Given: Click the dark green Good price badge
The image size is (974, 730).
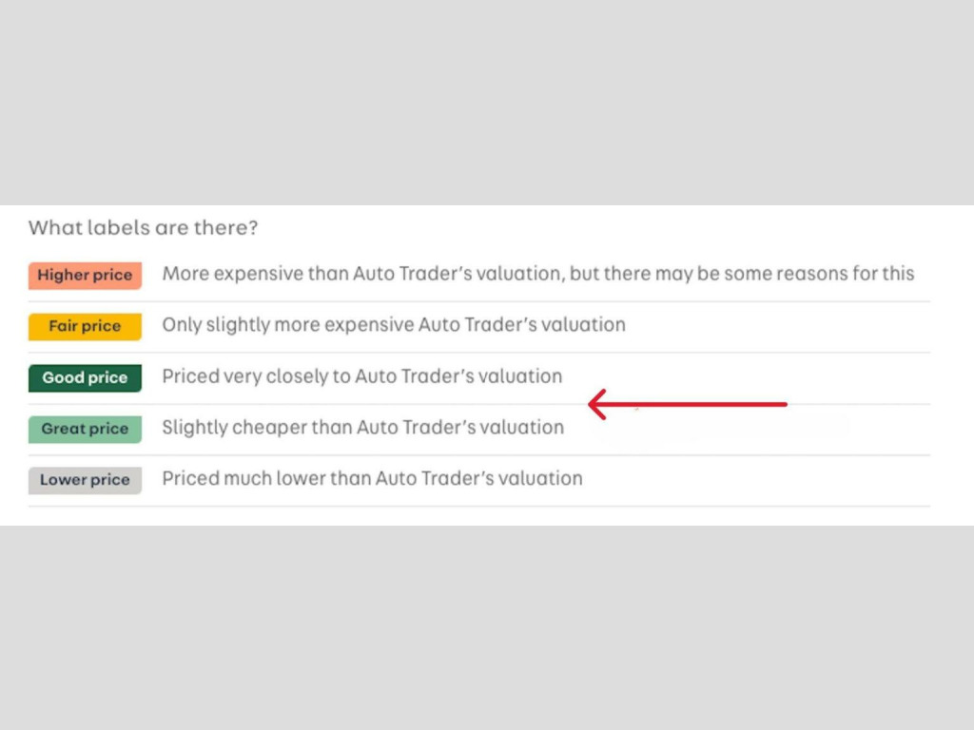Looking at the screenshot, I should pos(85,377).
